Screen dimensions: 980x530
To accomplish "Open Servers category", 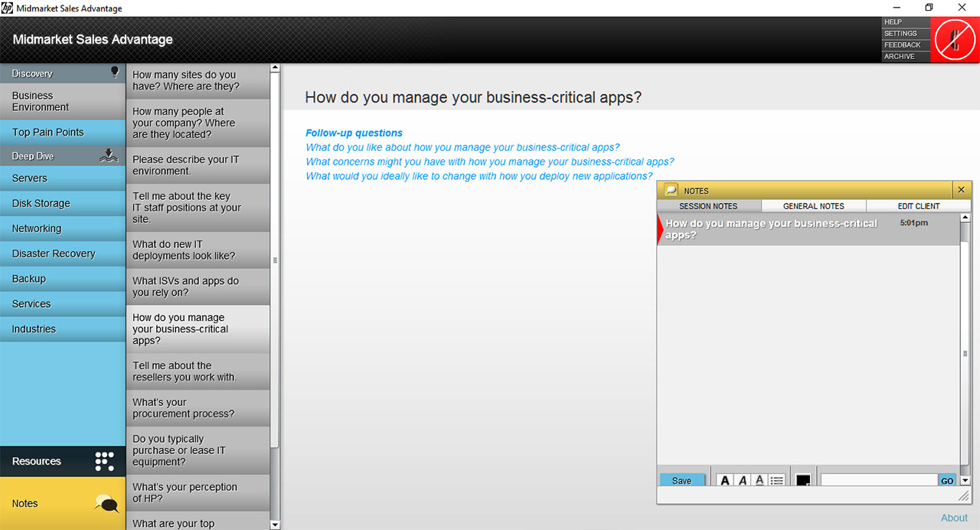I will (63, 178).
